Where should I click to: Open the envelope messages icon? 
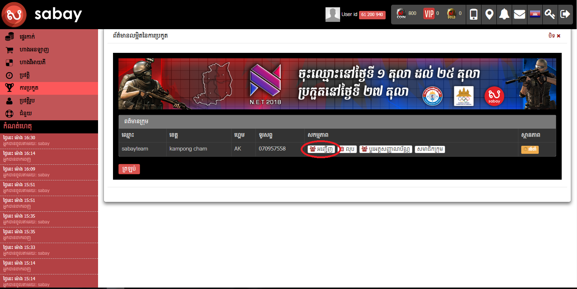coord(519,14)
